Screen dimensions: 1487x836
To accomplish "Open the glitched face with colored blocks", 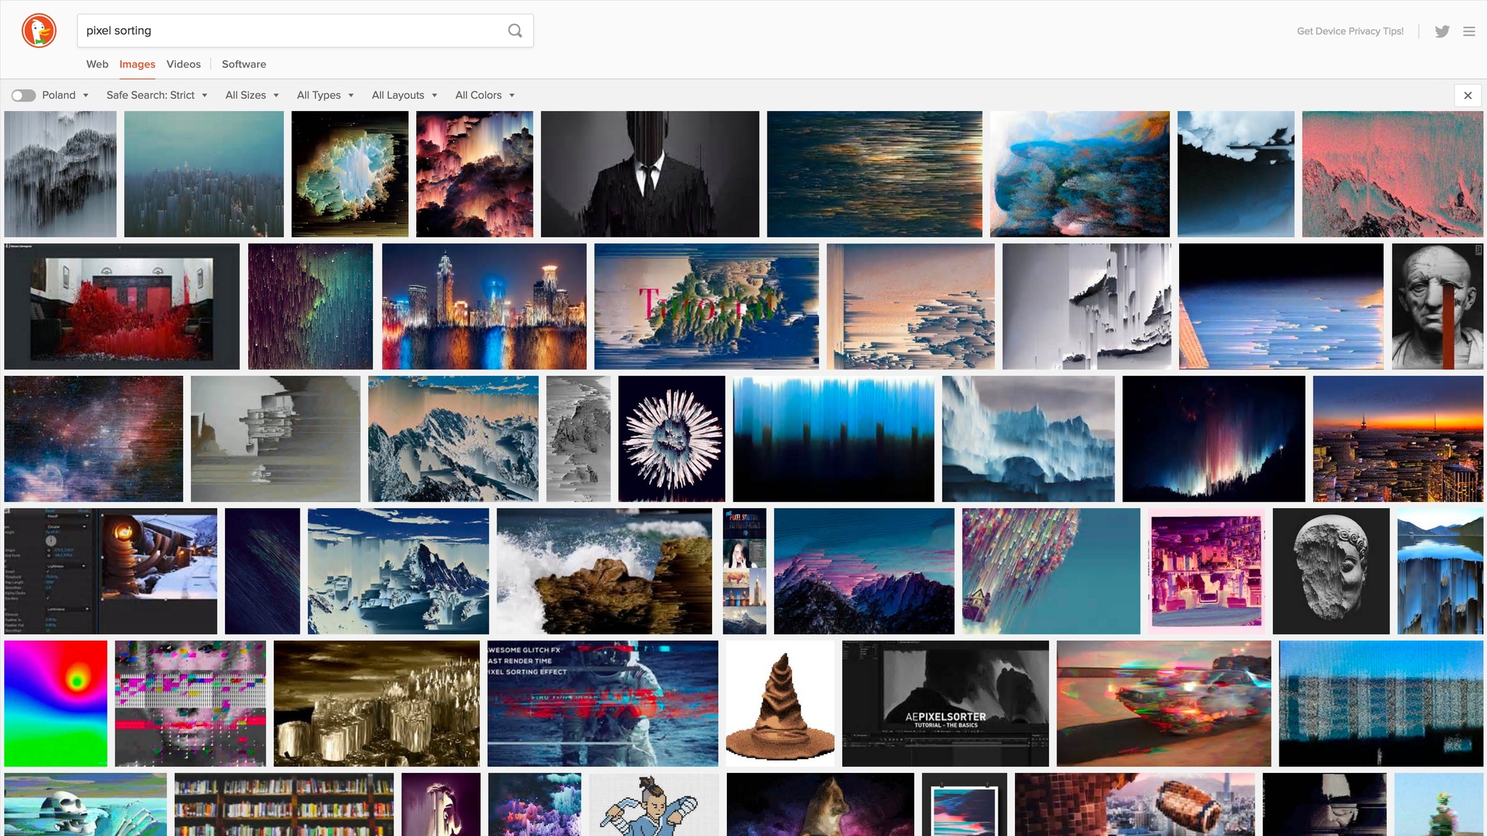I will click(190, 703).
